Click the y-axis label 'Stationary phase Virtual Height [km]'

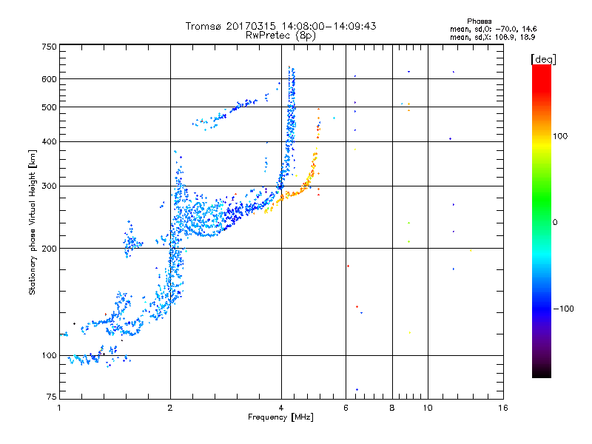pos(32,222)
